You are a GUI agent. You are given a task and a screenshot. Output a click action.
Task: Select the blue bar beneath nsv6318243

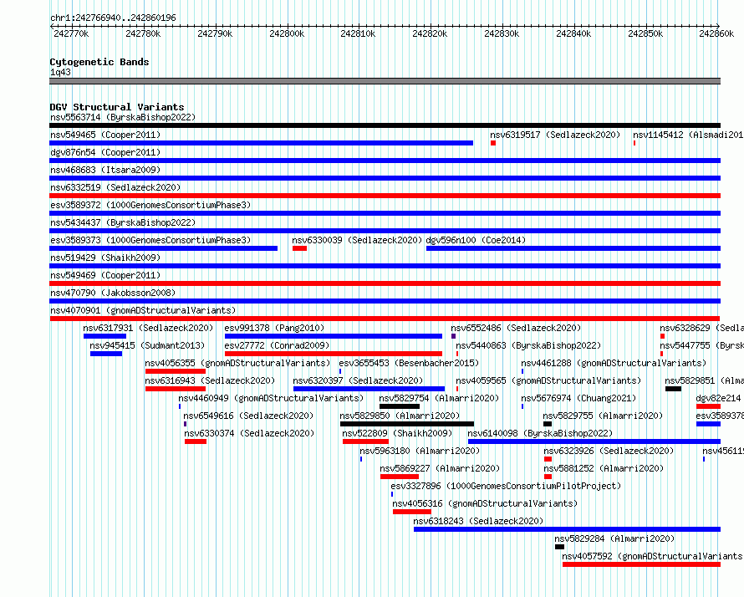pos(567,529)
